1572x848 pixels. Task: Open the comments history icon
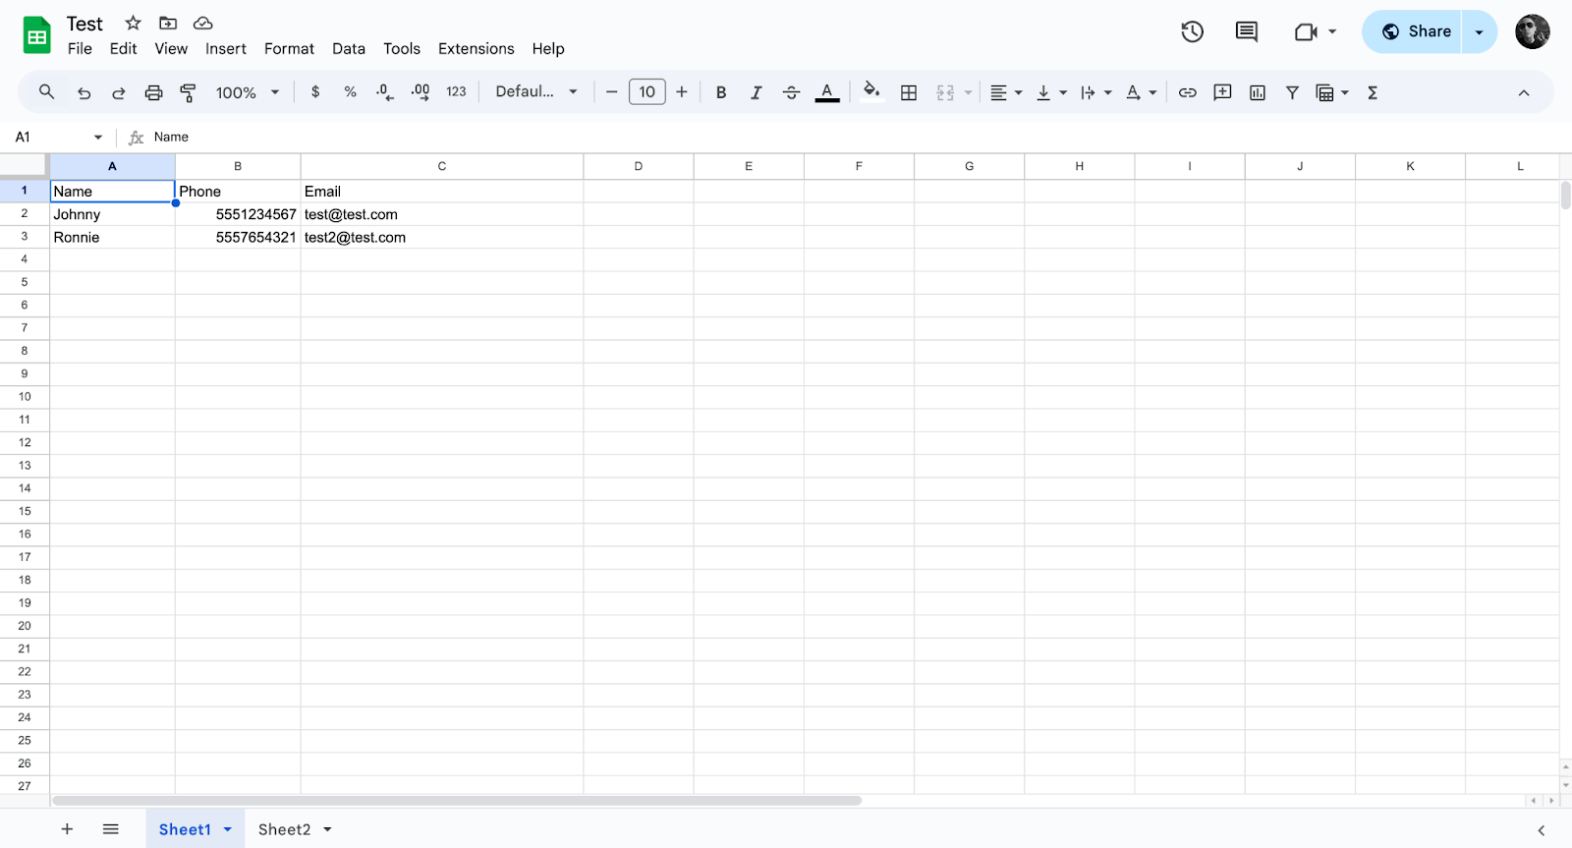click(x=1246, y=31)
